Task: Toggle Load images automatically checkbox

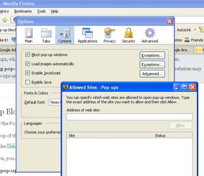Action: tap(27, 64)
